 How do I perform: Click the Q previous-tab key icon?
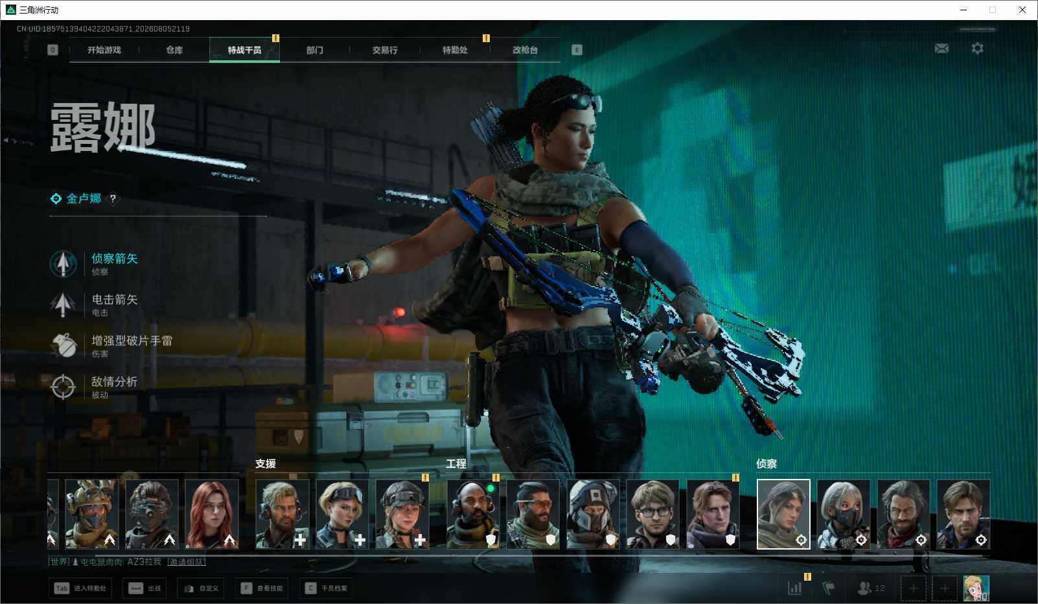click(x=52, y=50)
